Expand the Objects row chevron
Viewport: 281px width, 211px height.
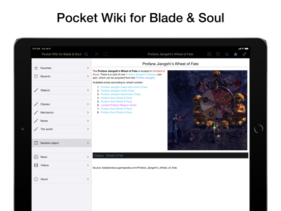pyautogui.click(x=88, y=90)
